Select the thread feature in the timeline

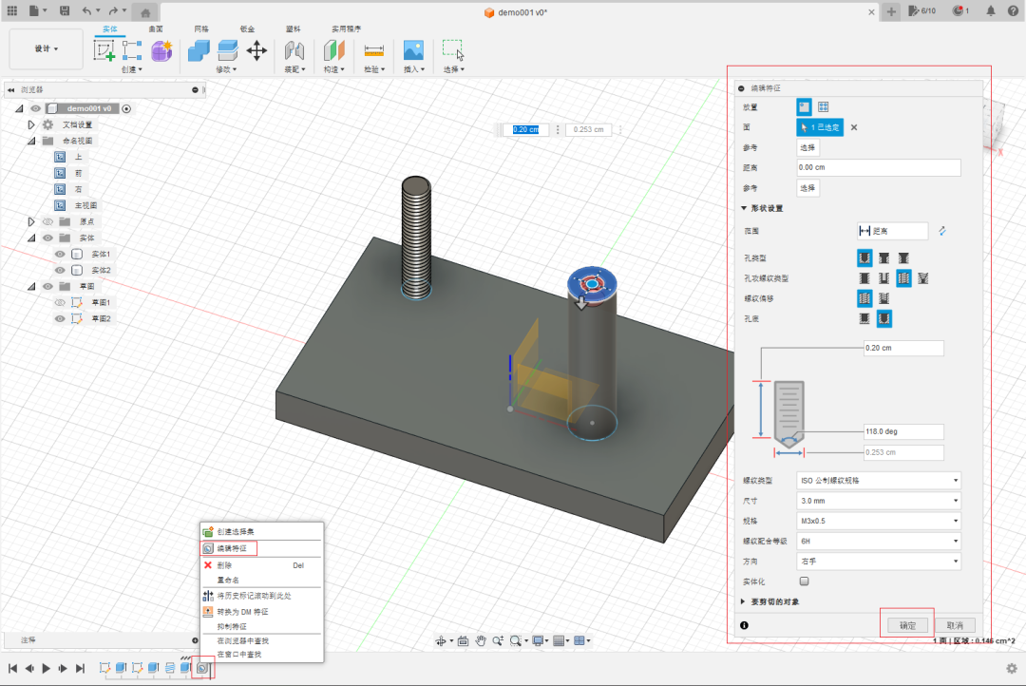coord(169,668)
